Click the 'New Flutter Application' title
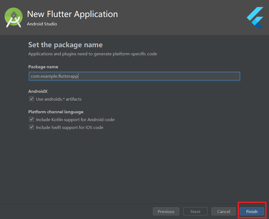 click(x=72, y=14)
